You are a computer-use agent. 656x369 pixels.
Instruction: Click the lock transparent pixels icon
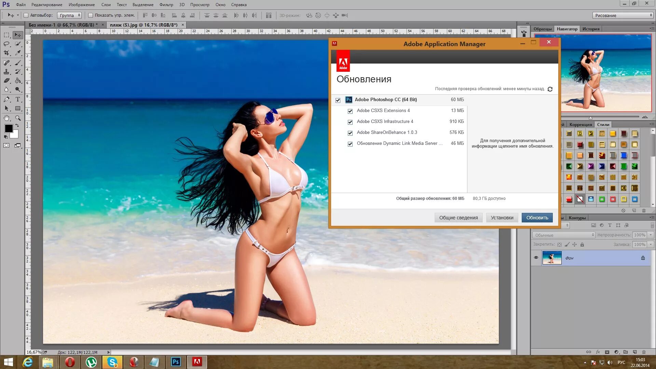click(559, 245)
